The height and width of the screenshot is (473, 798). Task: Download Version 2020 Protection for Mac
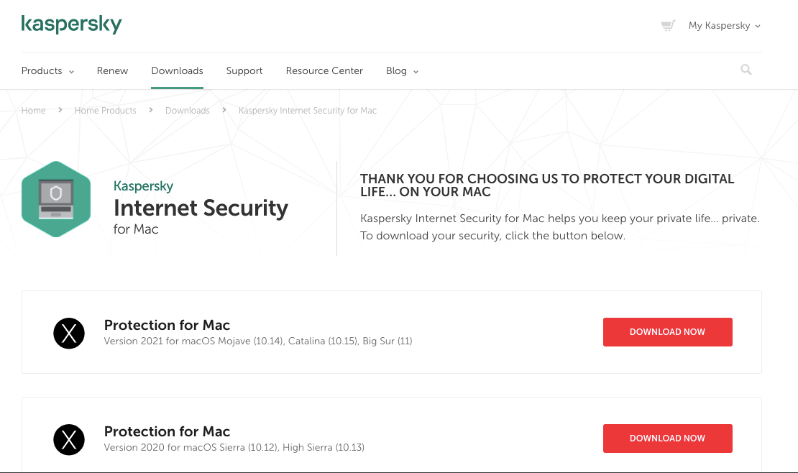667,438
